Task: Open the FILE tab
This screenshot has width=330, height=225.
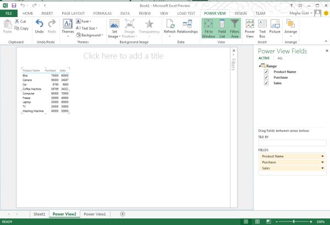Action: point(9,13)
